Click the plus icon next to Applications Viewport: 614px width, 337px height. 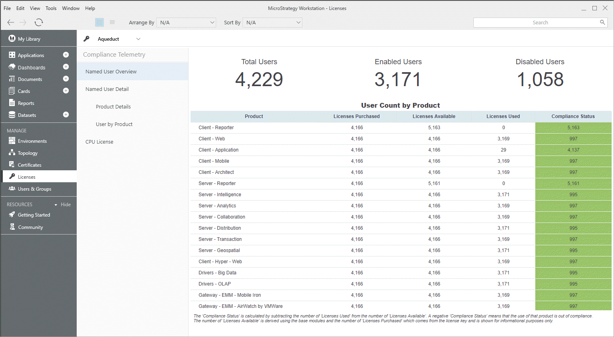tap(66, 55)
